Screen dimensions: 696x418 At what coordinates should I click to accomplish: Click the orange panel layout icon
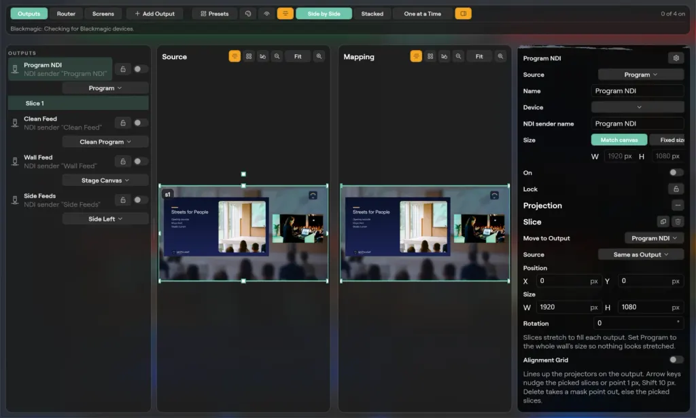[x=463, y=14]
